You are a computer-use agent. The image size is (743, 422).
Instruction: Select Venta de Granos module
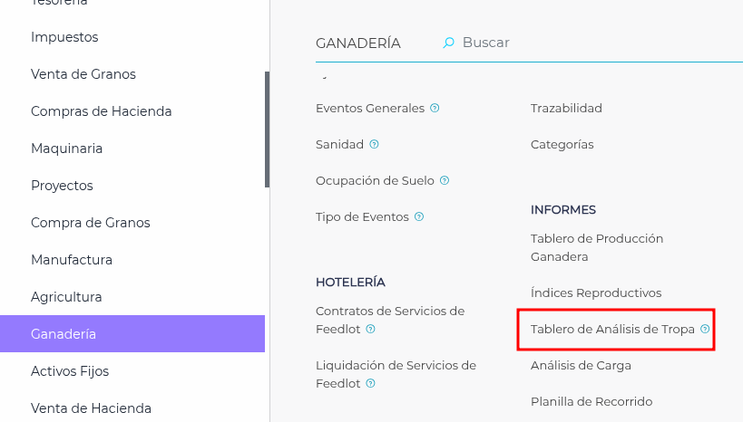83,74
